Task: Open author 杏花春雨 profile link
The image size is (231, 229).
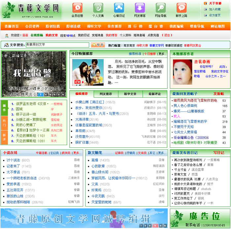Action: [x=202, y=61]
